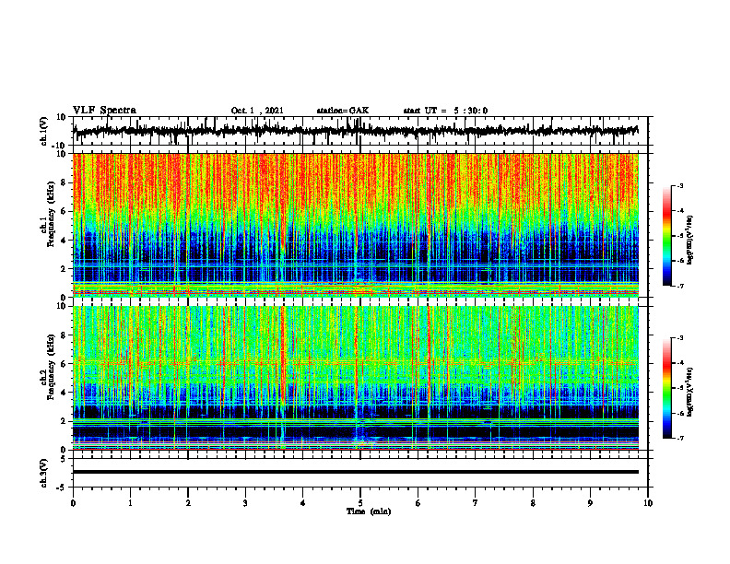Click the ch.1 colorbar 'log(PSD)(V²/Hz)' label
Screen dimensions: 730x564
[x=690, y=240]
